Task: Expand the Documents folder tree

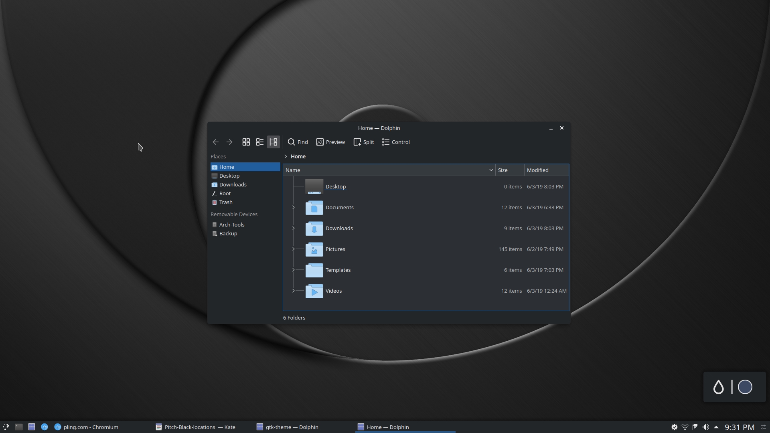Action: (294, 207)
